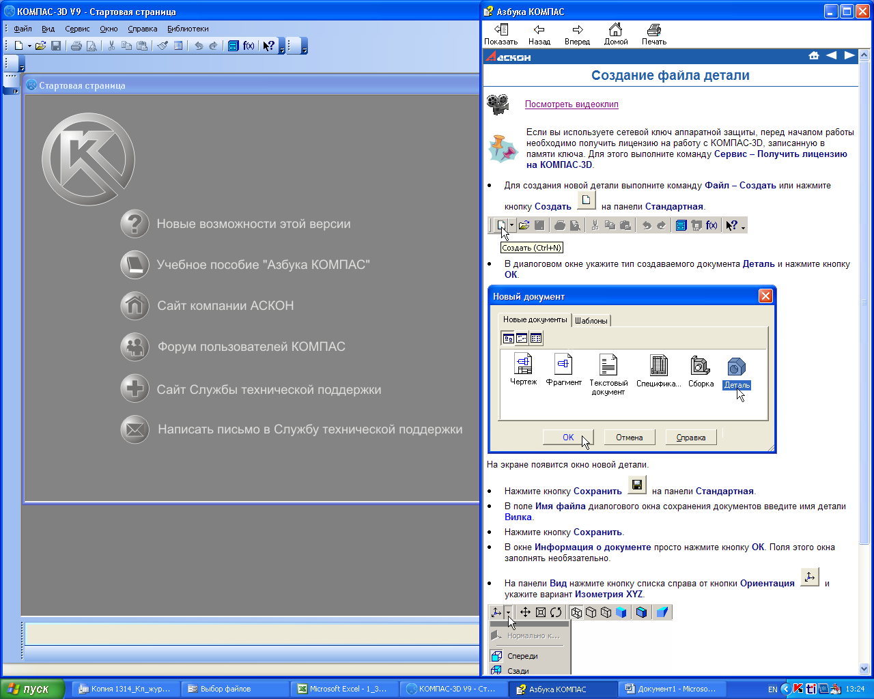Viewport: 874px width, 699px height.
Task: Activate the context help pointer icon
Action: (x=269, y=46)
